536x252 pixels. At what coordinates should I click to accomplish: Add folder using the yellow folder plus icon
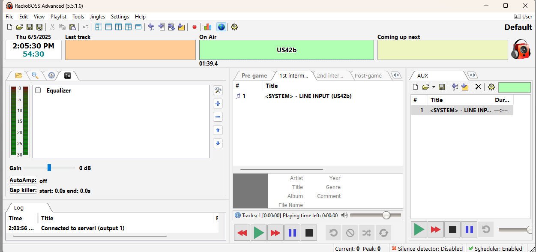[x=181, y=27]
